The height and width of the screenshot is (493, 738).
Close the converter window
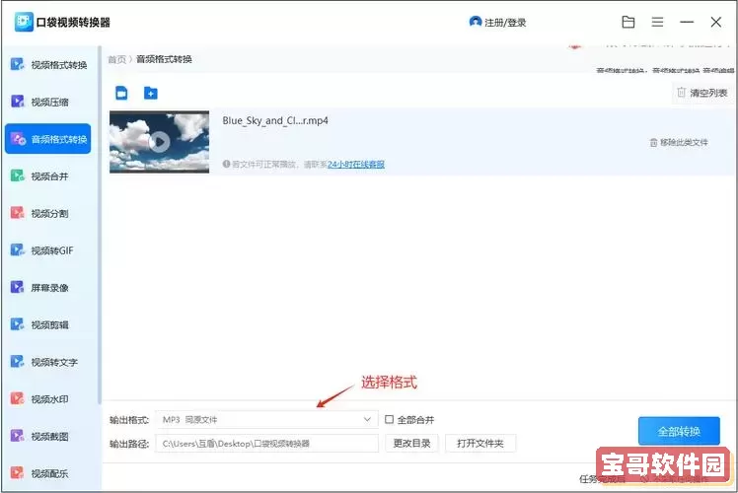[716, 22]
